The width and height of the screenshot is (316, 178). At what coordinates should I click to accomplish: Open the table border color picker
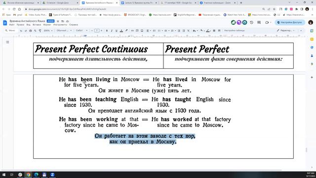tap(208, 31)
